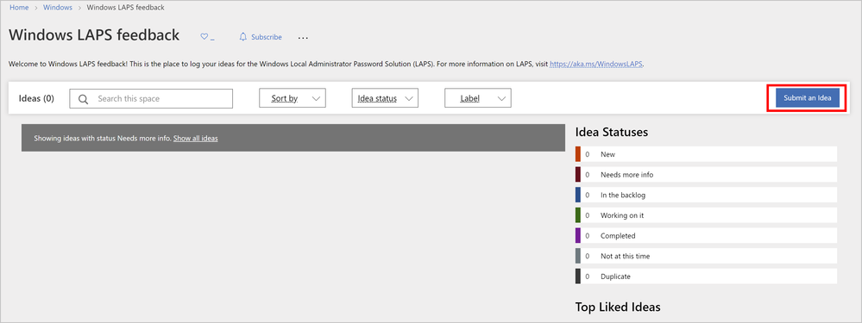862x323 pixels.
Task: Open the Idea status dropdown
Action: point(385,98)
